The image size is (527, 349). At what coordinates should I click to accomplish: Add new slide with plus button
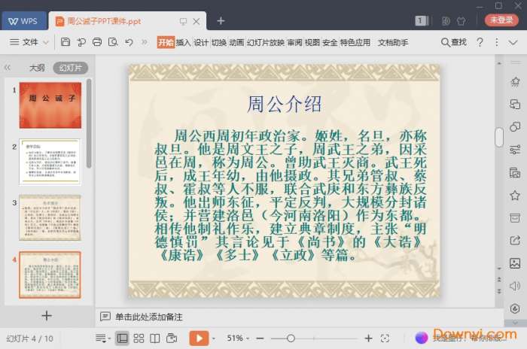pyautogui.click(x=47, y=315)
